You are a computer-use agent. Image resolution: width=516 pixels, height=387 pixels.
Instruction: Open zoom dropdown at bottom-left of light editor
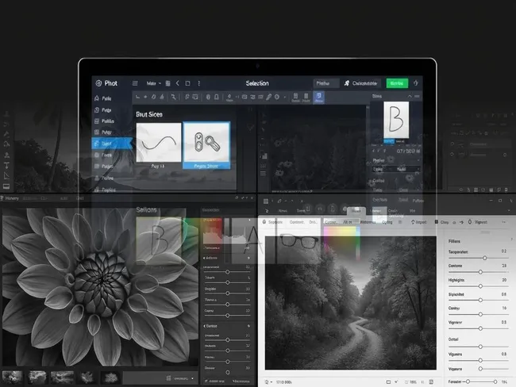point(268,381)
